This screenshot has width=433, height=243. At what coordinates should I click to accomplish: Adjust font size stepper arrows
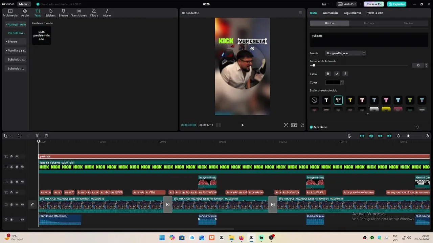tap(426, 65)
